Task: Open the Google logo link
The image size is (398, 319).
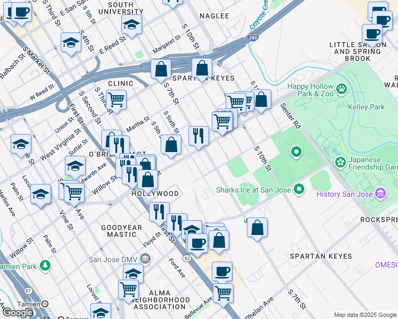Action: pyautogui.click(x=18, y=313)
